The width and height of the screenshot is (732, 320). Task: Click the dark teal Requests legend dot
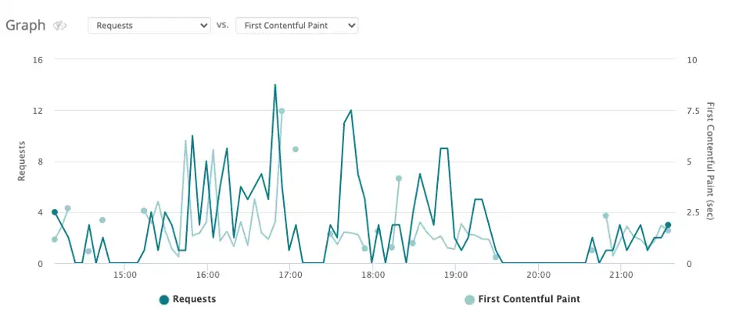point(164,300)
